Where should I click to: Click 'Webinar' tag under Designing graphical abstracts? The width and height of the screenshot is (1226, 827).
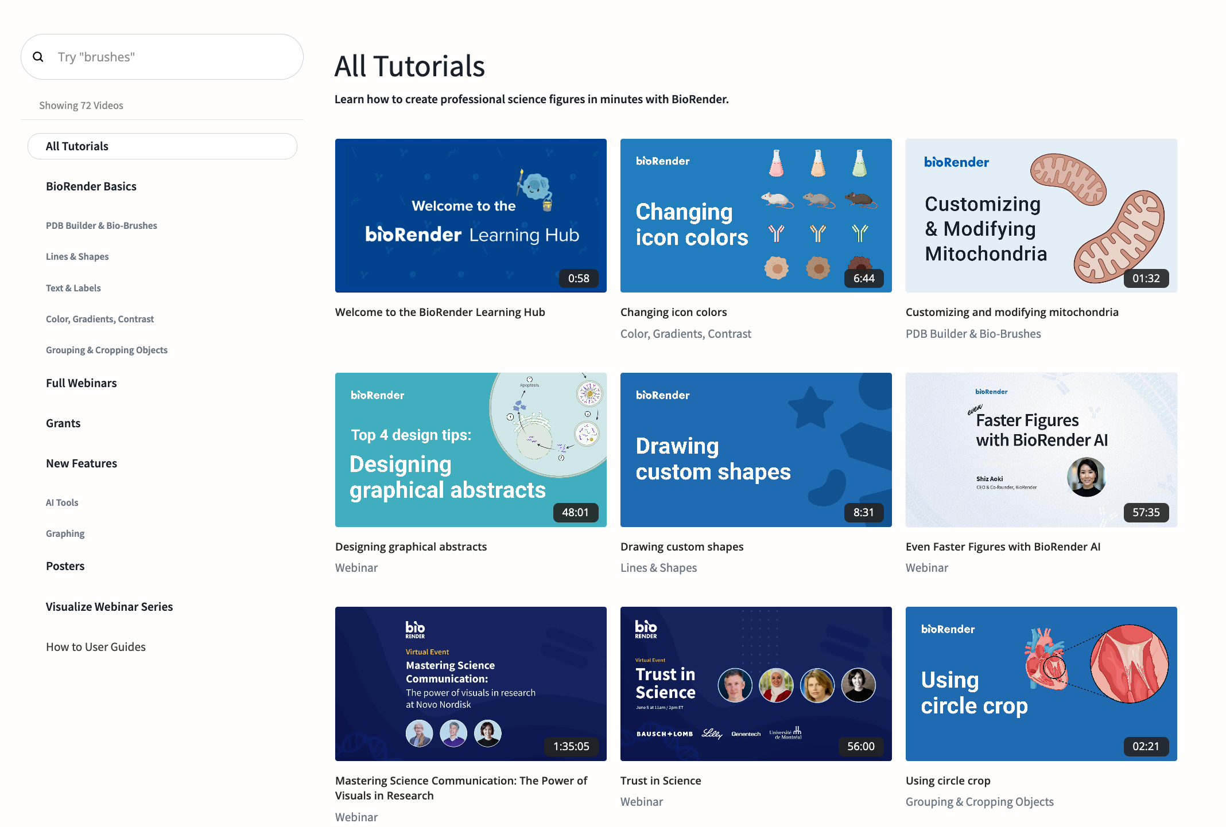(x=356, y=568)
